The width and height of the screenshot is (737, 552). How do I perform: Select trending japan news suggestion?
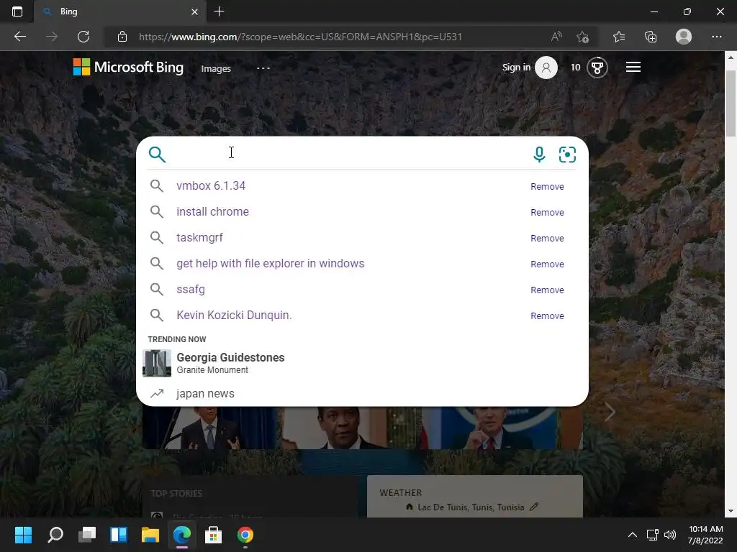pyautogui.click(x=205, y=393)
